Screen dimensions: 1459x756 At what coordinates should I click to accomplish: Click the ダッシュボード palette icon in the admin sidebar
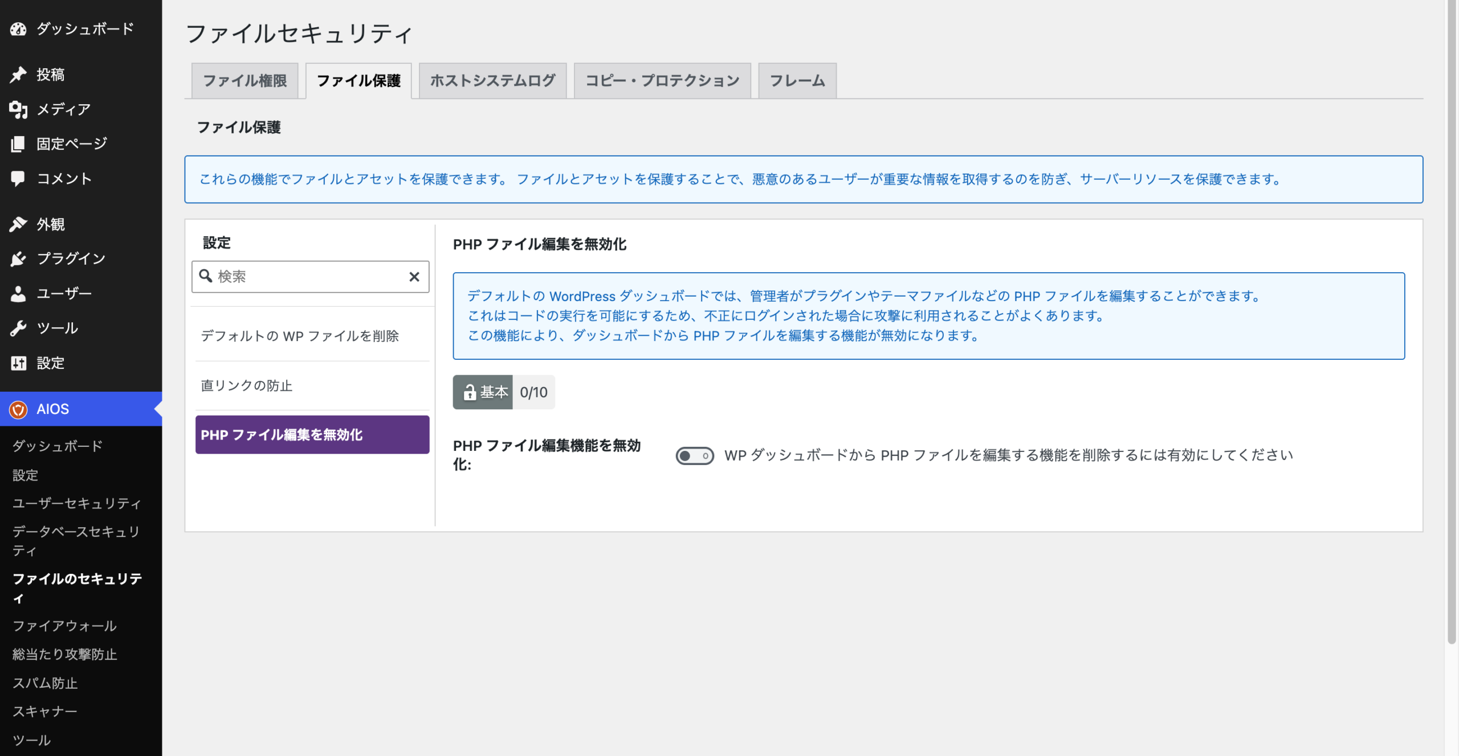pyautogui.click(x=18, y=29)
